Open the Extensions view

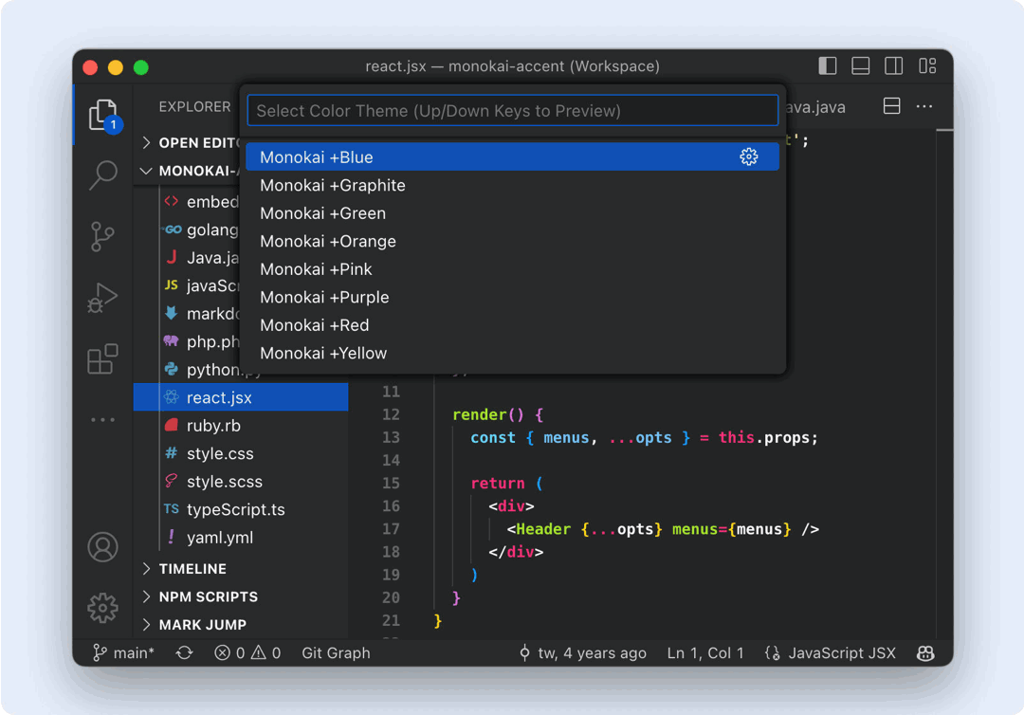102,358
